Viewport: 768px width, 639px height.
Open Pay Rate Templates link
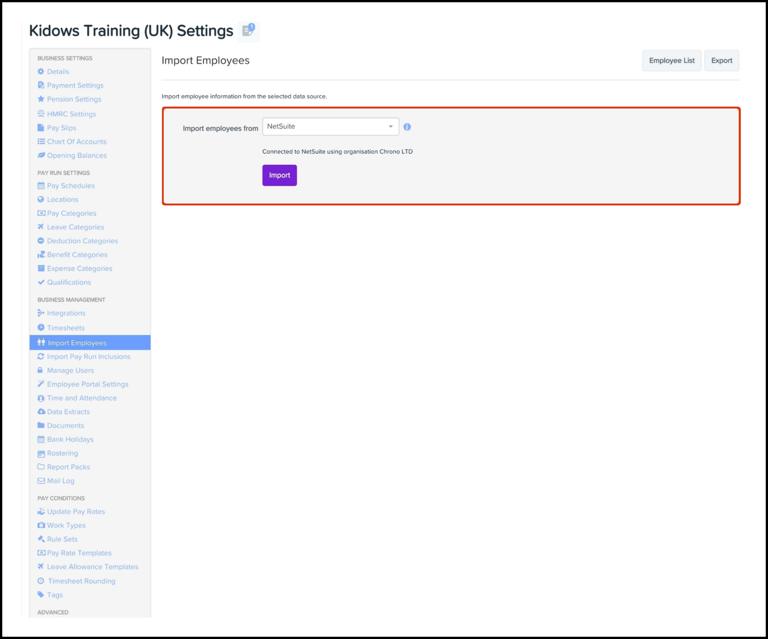point(79,553)
